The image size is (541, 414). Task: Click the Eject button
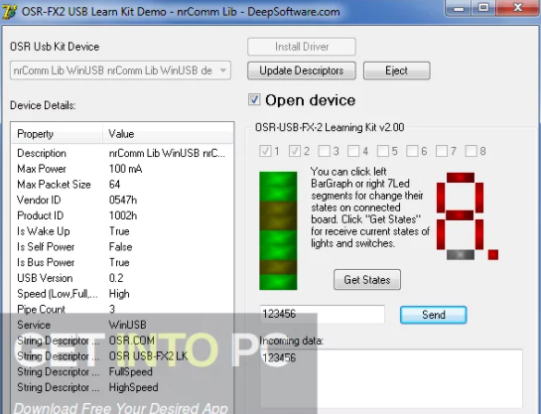(x=397, y=70)
